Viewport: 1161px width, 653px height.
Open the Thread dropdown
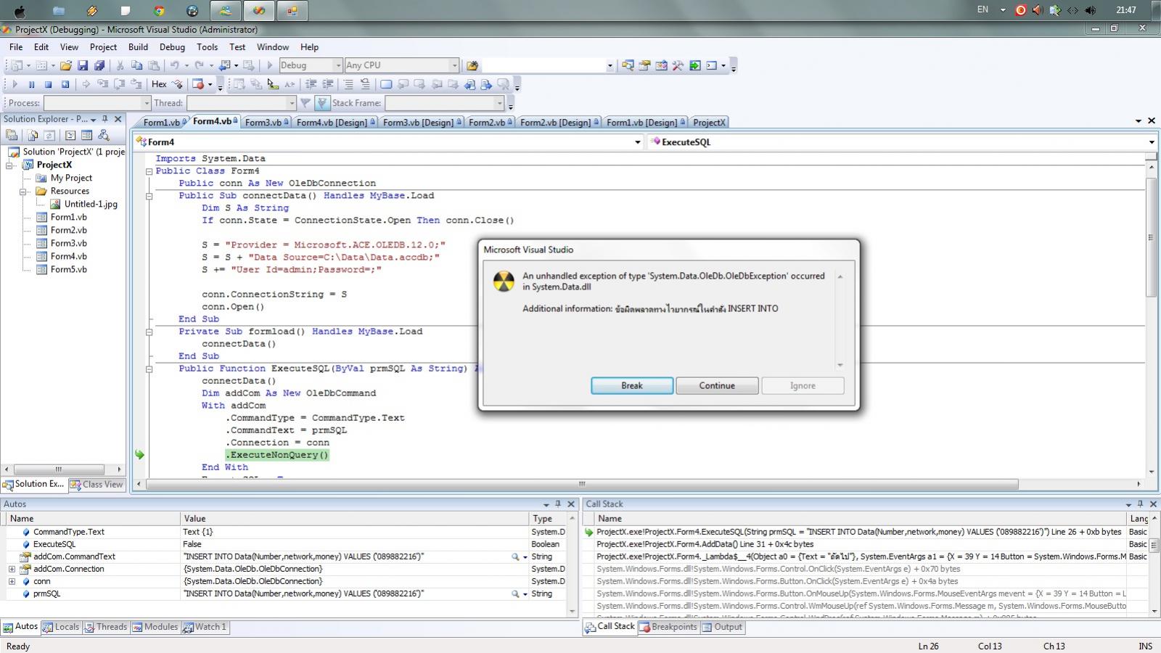(291, 103)
